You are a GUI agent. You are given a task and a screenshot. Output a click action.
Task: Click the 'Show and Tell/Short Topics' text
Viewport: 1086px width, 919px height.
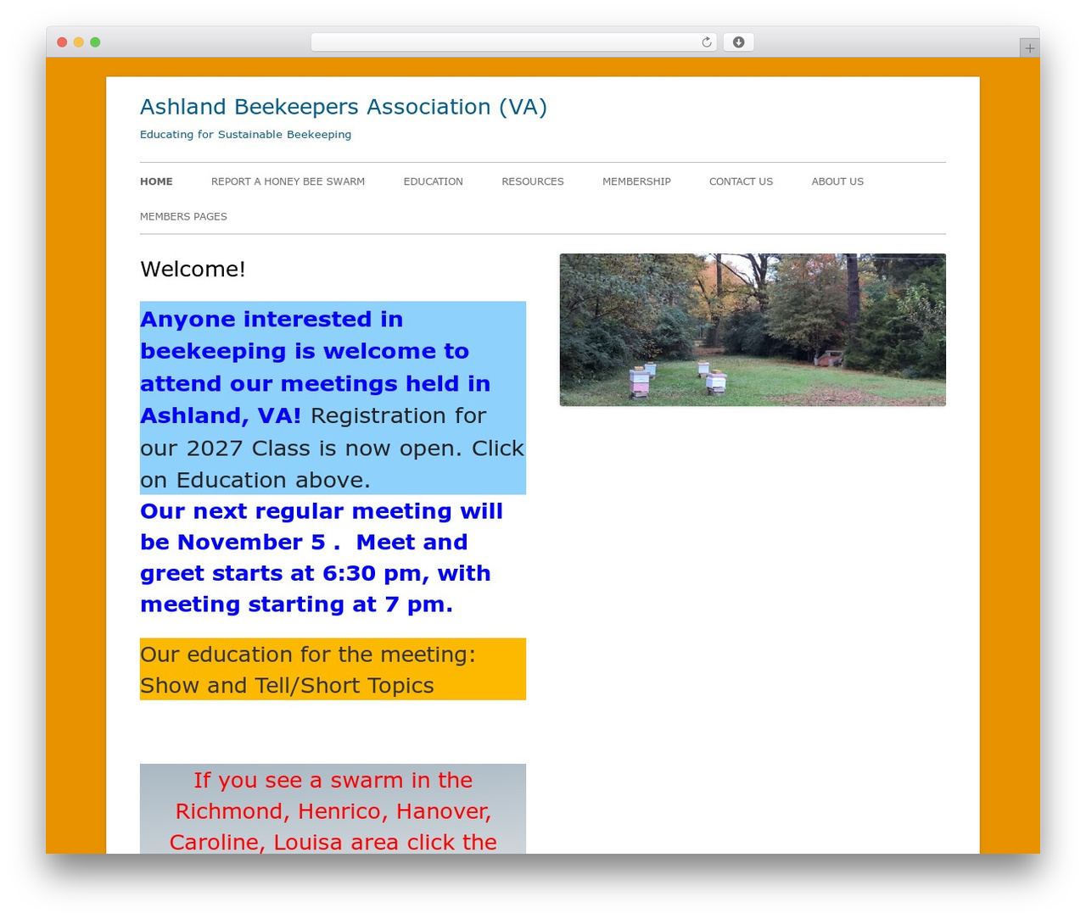287,685
